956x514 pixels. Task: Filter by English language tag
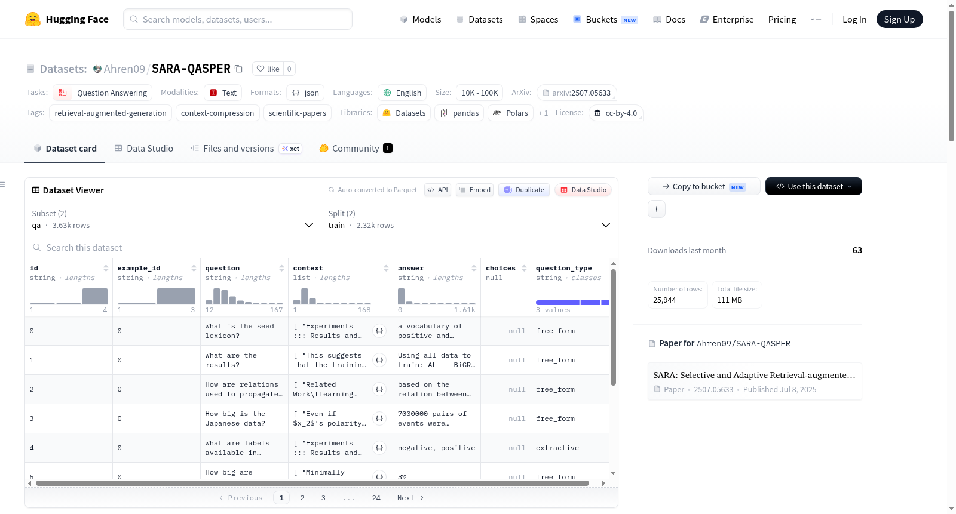coord(402,93)
